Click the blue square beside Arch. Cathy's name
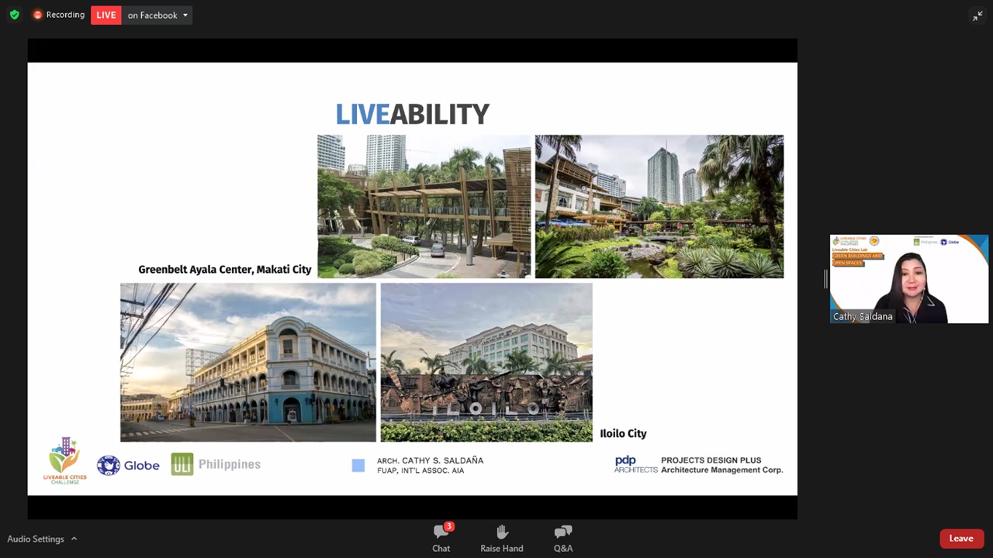The width and height of the screenshot is (993, 558). click(x=358, y=465)
